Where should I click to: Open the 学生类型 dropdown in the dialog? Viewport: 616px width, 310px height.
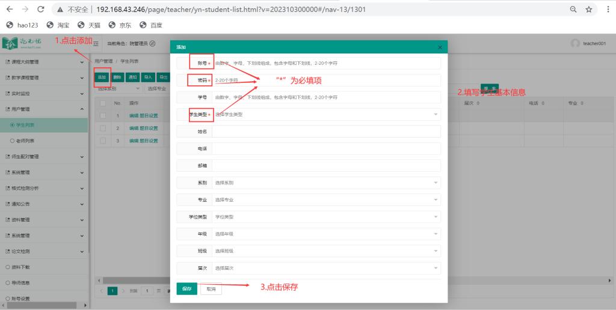[x=326, y=114]
